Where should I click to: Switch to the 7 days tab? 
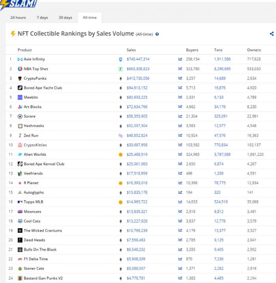pos(42,17)
